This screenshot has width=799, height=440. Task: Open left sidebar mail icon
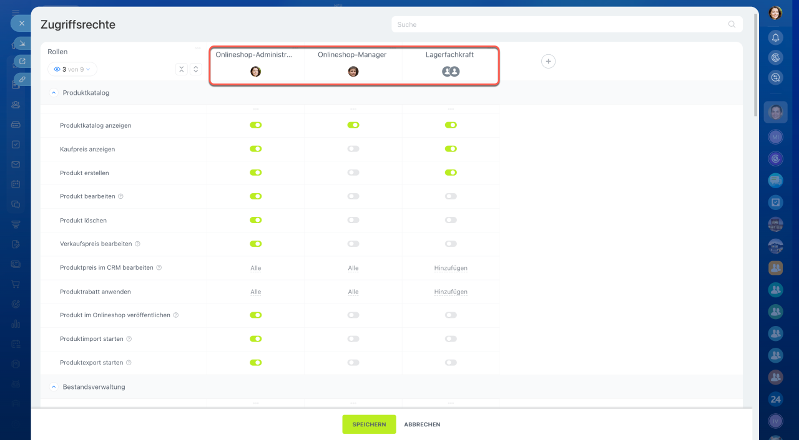(x=16, y=165)
